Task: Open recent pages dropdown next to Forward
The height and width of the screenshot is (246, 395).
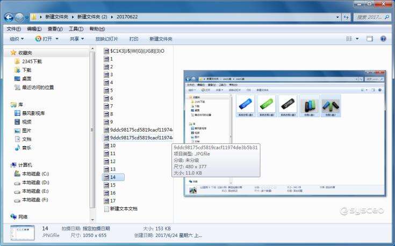Action: [27, 18]
